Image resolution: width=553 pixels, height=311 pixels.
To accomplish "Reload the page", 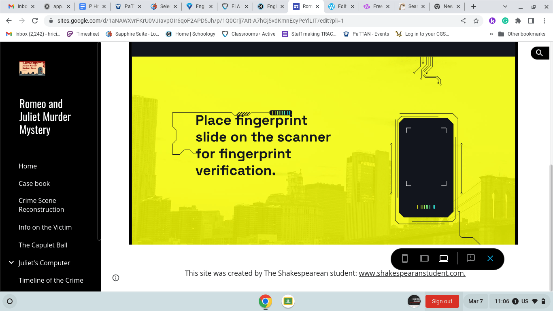I will tap(35, 21).
